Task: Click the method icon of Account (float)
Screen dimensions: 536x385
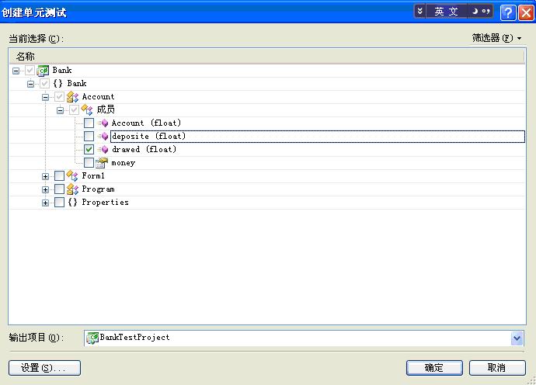Action: (103, 123)
